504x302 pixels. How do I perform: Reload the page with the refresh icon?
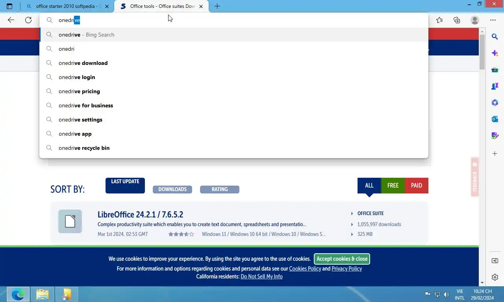[28, 20]
